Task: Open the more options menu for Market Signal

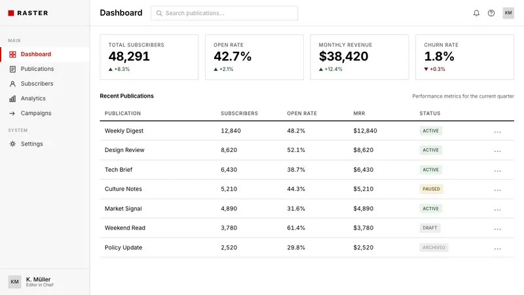Action: click(x=497, y=210)
